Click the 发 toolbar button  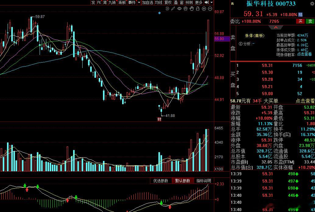(93, 2)
